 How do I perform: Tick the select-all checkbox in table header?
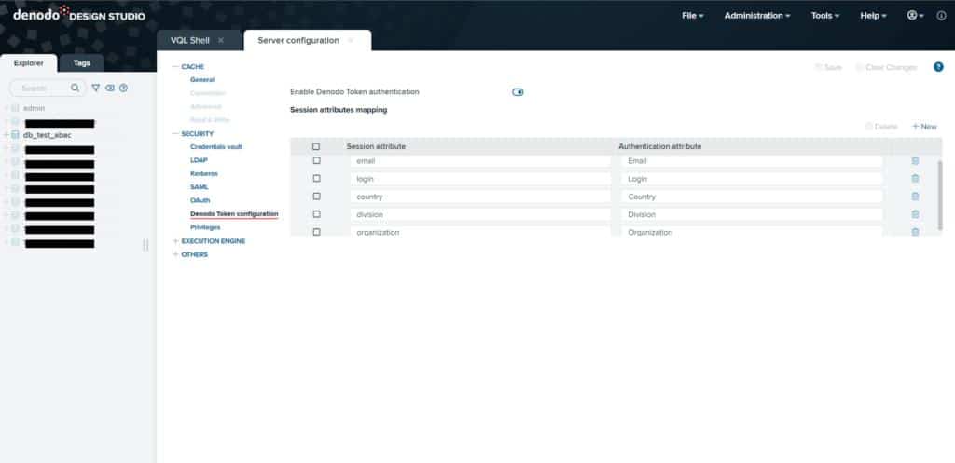point(315,146)
